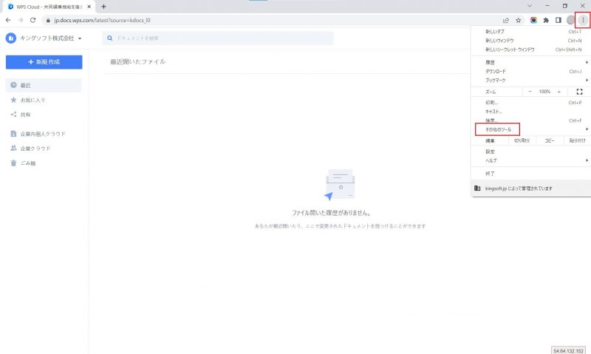Open a new browser tab with plus
The width and height of the screenshot is (591, 354).
(x=103, y=6)
